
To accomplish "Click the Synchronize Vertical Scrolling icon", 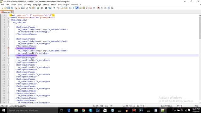I will pos(62,8).
